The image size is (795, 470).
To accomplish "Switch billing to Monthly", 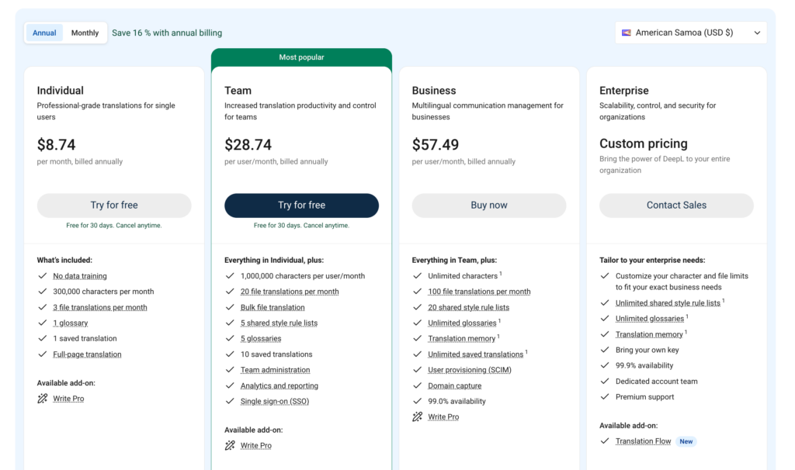I will pos(85,33).
